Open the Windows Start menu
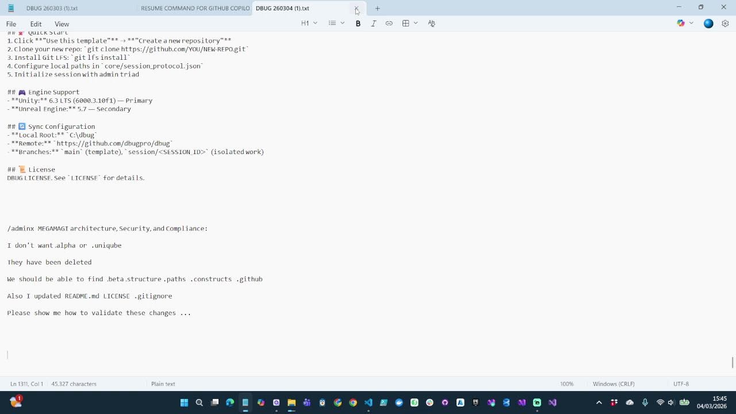This screenshot has height=414, width=736. coord(184,402)
